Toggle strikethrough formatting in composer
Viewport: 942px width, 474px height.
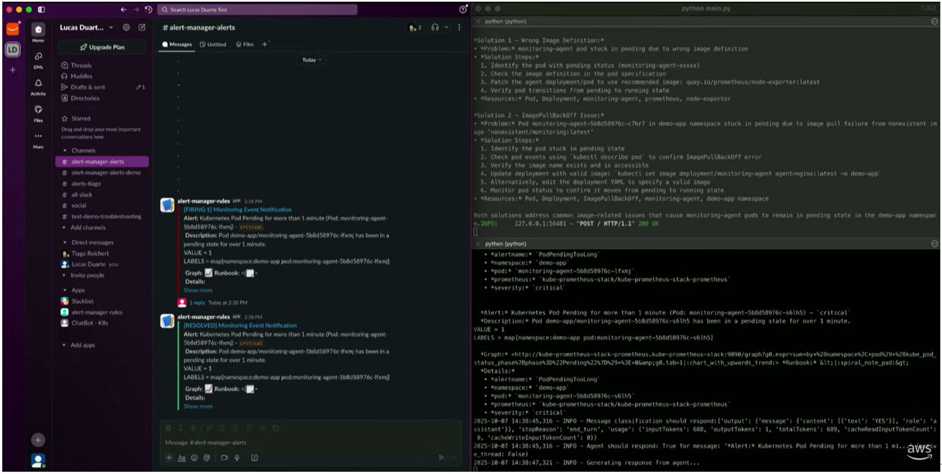click(x=193, y=428)
